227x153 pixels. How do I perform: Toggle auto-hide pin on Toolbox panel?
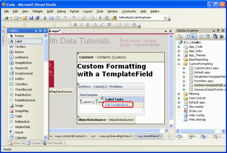(40, 31)
